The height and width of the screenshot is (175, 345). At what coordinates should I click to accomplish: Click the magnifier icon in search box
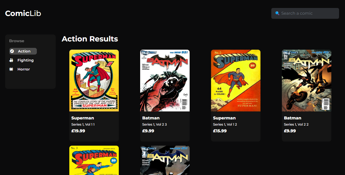277,13
